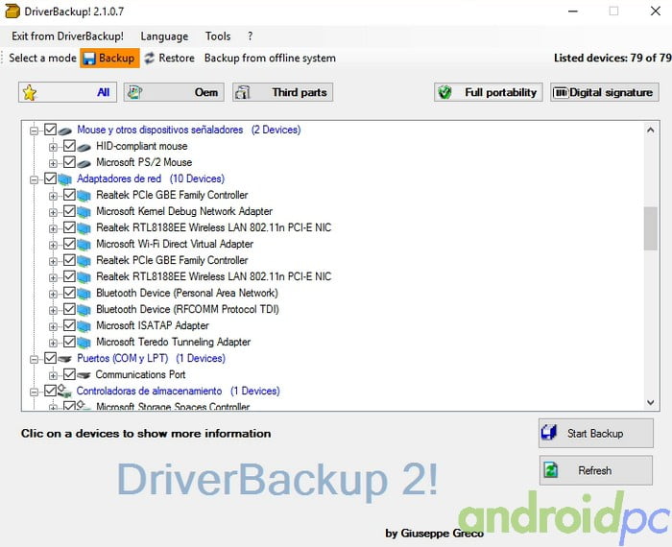672x547 pixels.
Task: Expand the Communications Port node
Action: pos(53,375)
